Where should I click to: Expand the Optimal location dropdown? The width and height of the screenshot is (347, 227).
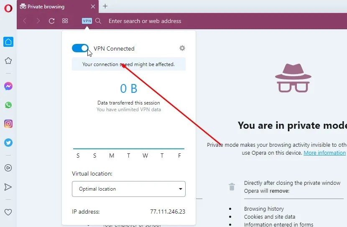tap(129, 189)
